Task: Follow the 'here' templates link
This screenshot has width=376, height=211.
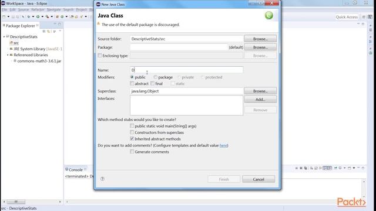Action: pos(223,145)
